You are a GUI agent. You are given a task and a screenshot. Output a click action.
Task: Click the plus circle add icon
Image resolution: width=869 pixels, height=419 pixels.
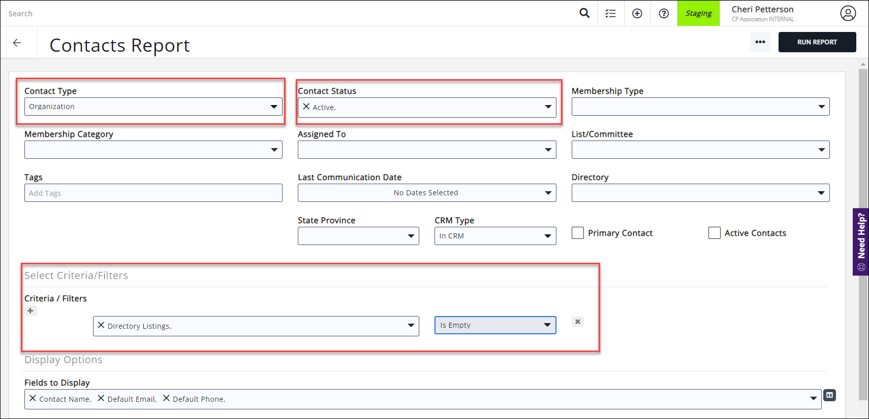(637, 14)
